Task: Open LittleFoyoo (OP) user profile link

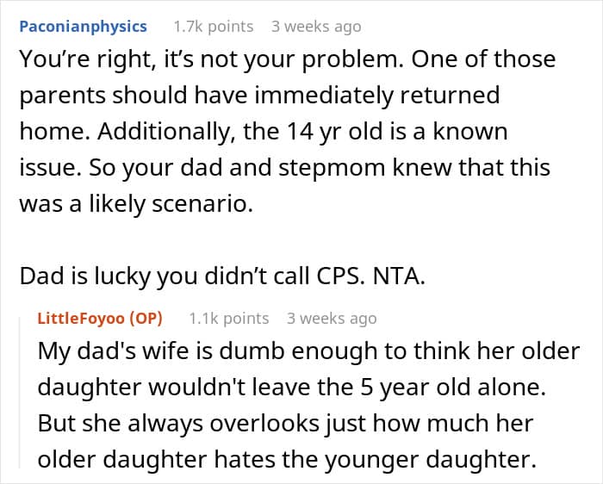Action: tap(100, 319)
